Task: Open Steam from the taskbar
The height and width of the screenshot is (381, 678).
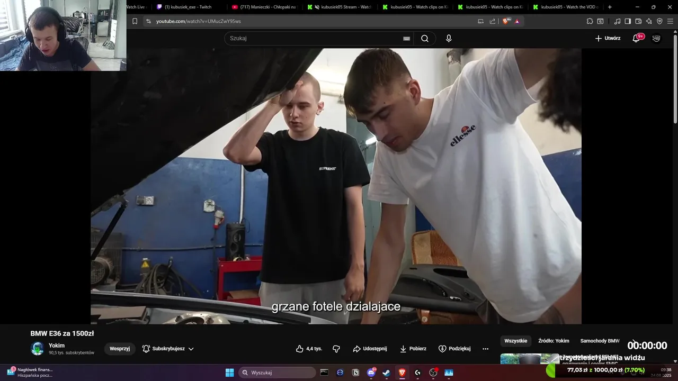Action: pos(387,373)
